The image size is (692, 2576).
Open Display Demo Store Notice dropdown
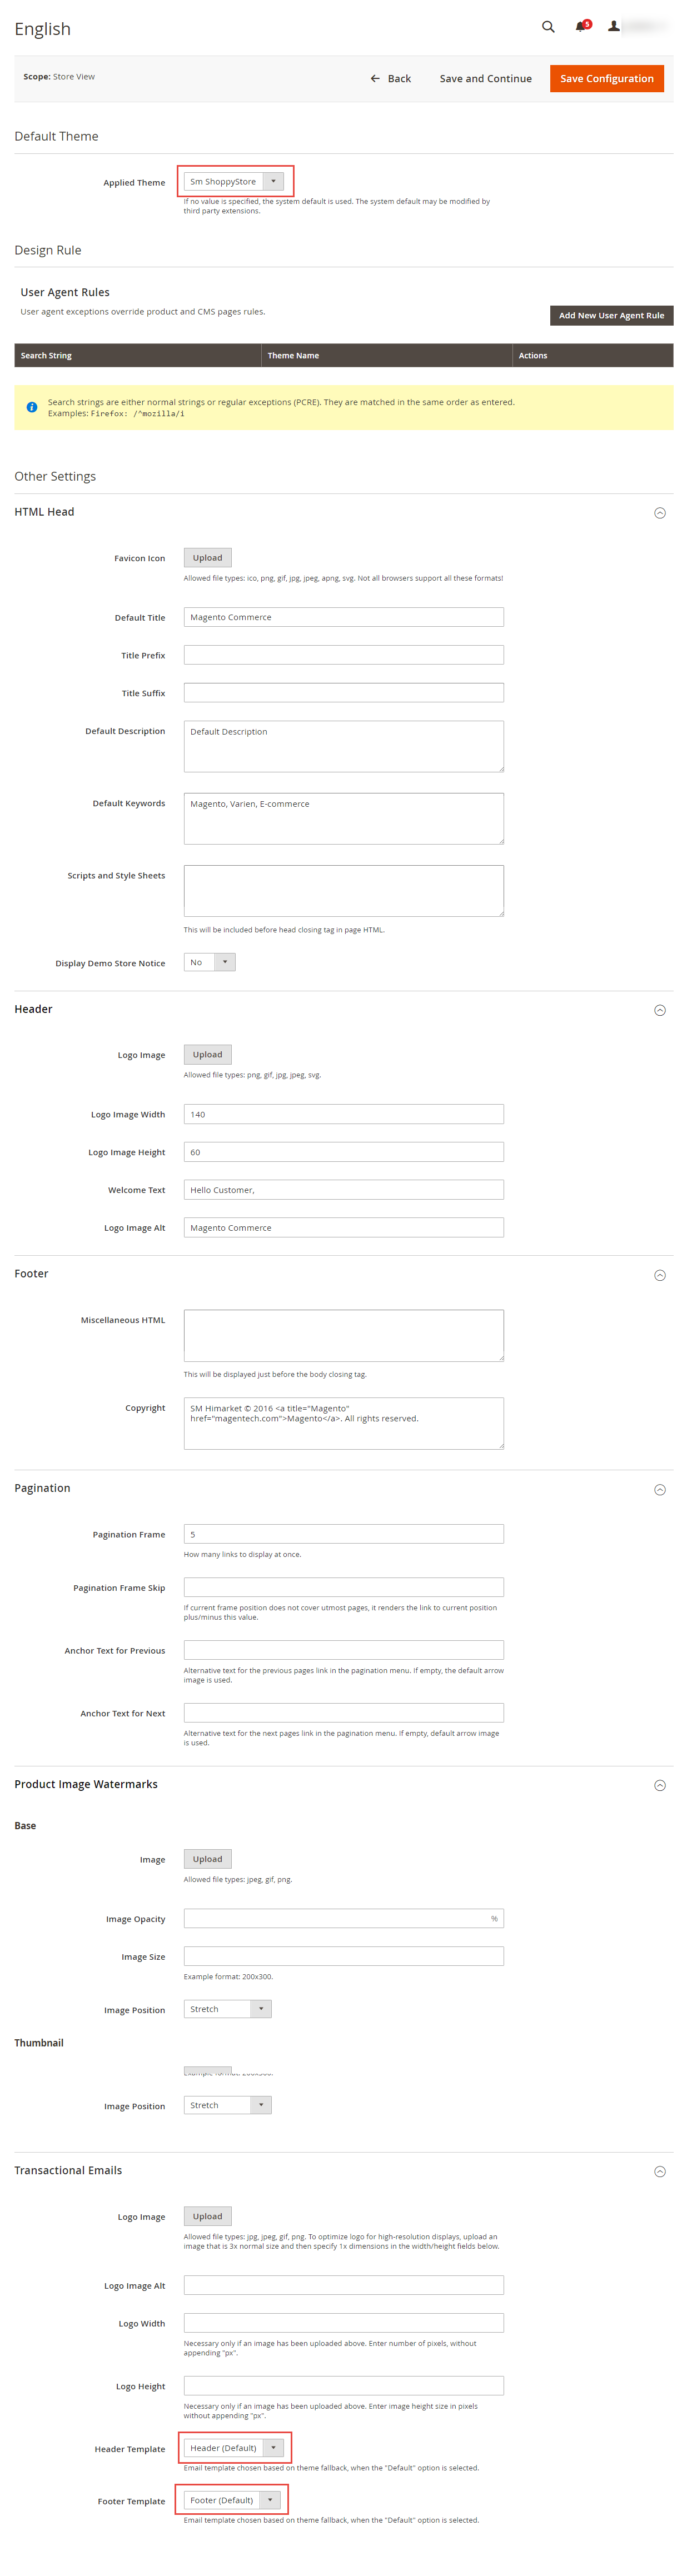[x=209, y=962]
